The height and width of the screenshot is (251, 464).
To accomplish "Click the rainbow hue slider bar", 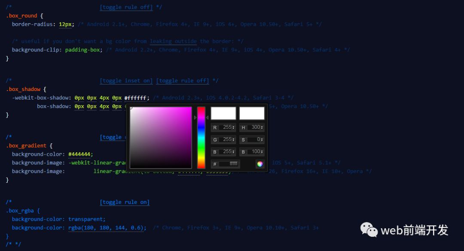I will coord(201,138).
